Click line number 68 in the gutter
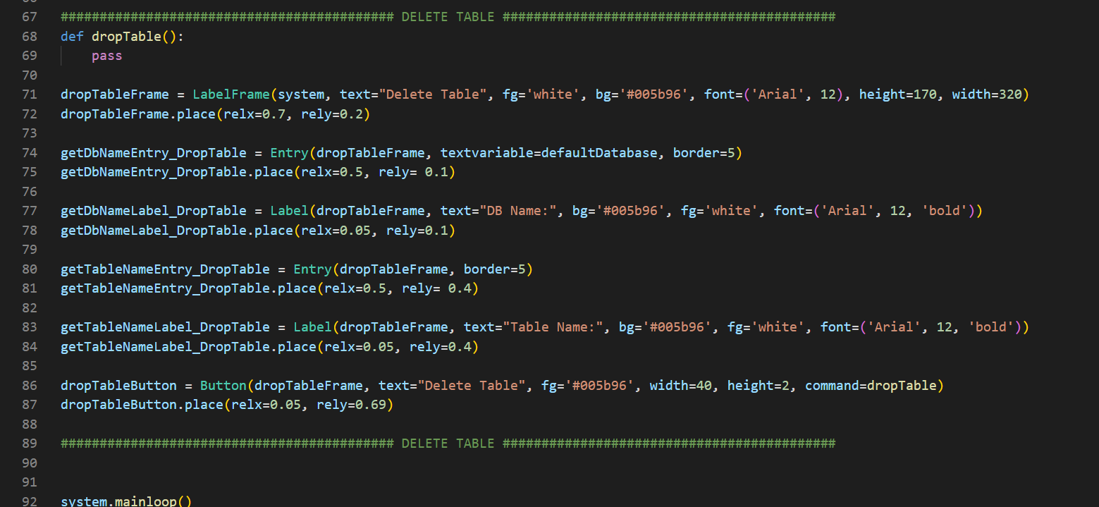 tap(30, 36)
